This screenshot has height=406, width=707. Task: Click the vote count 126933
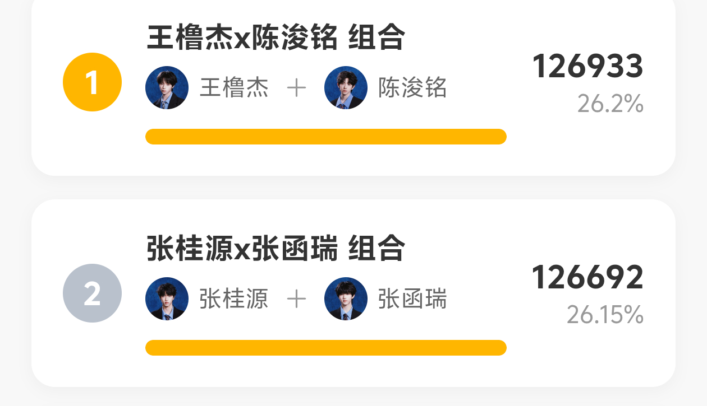(x=587, y=66)
